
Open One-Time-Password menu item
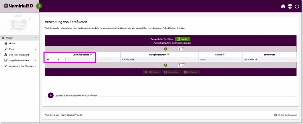point(19,55)
